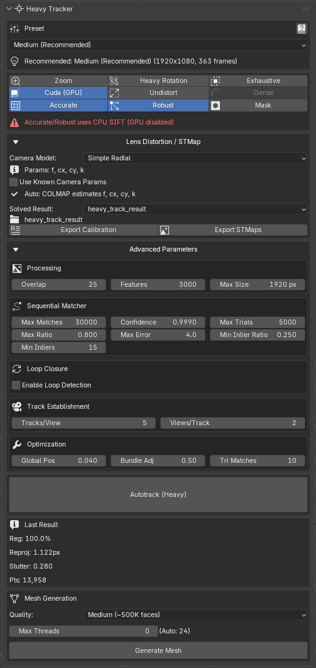Disable Cuda (GPU) toggle
The width and height of the screenshot is (316, 668).
[58, 92]
